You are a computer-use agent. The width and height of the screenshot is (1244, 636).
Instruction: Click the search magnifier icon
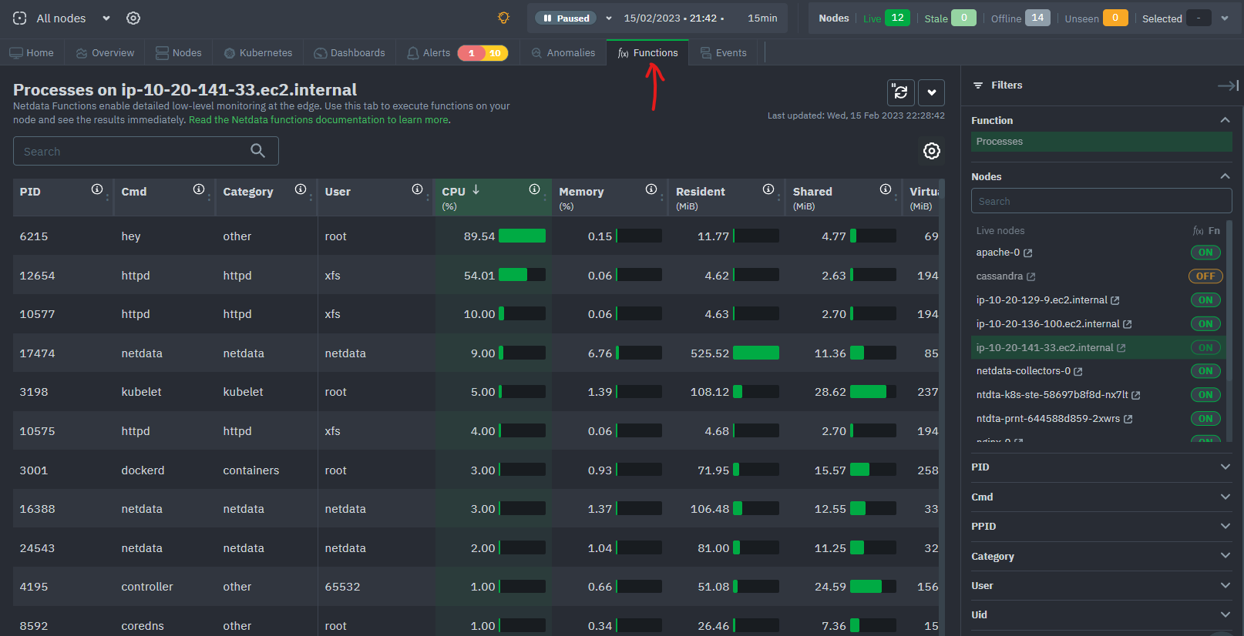tap(258, 151)
